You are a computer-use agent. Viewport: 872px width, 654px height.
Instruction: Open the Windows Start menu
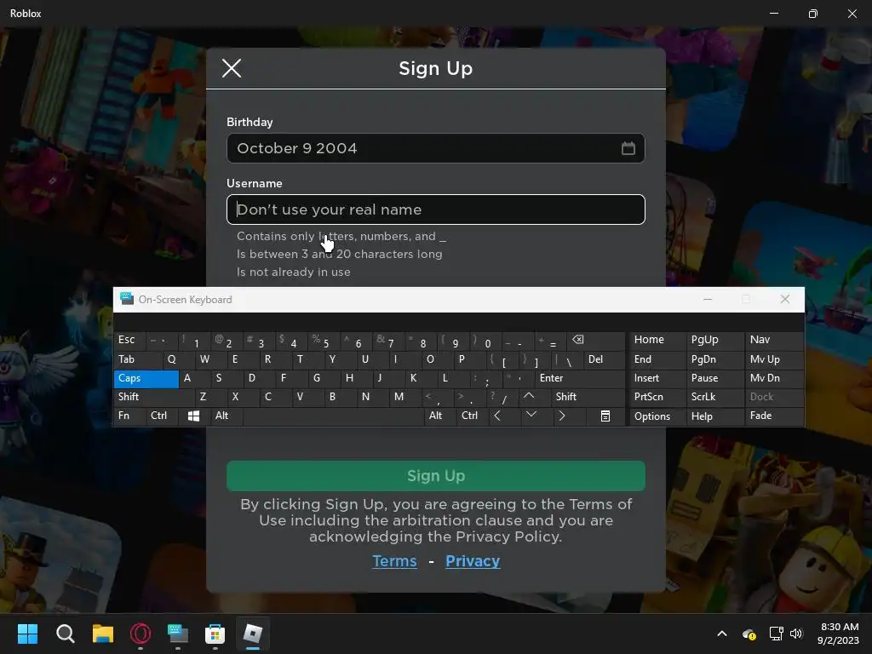click(x=27, y=634)
